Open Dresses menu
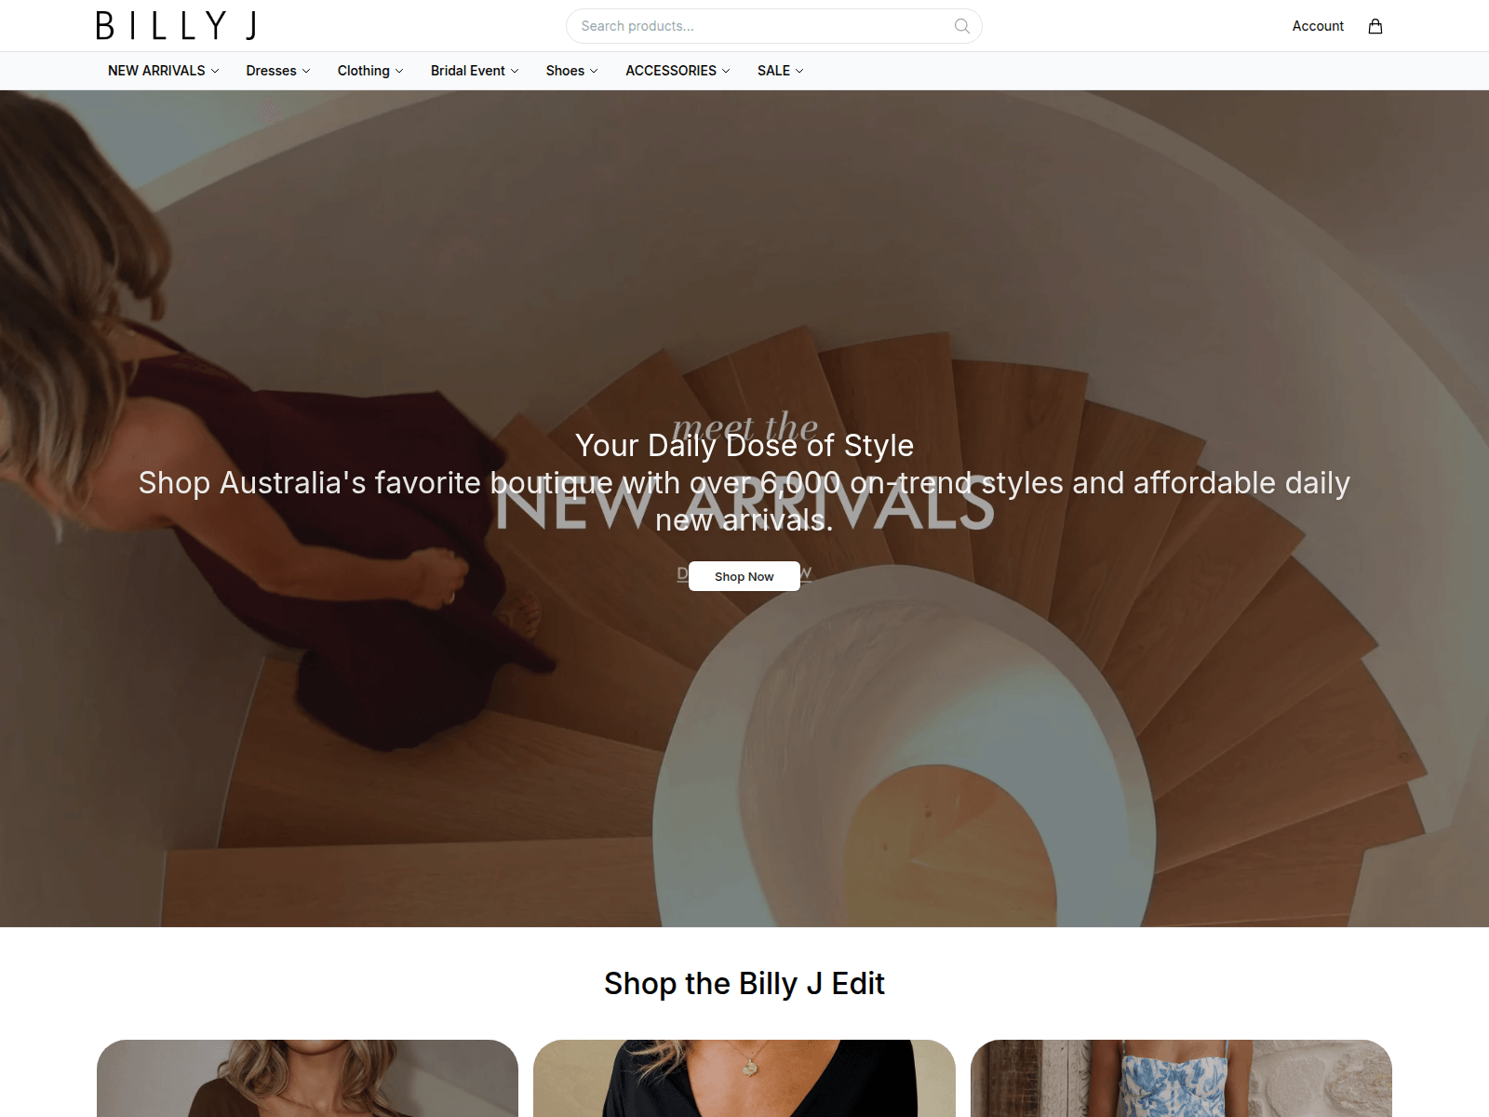Screen dimensions: 1489x1117 278,71
